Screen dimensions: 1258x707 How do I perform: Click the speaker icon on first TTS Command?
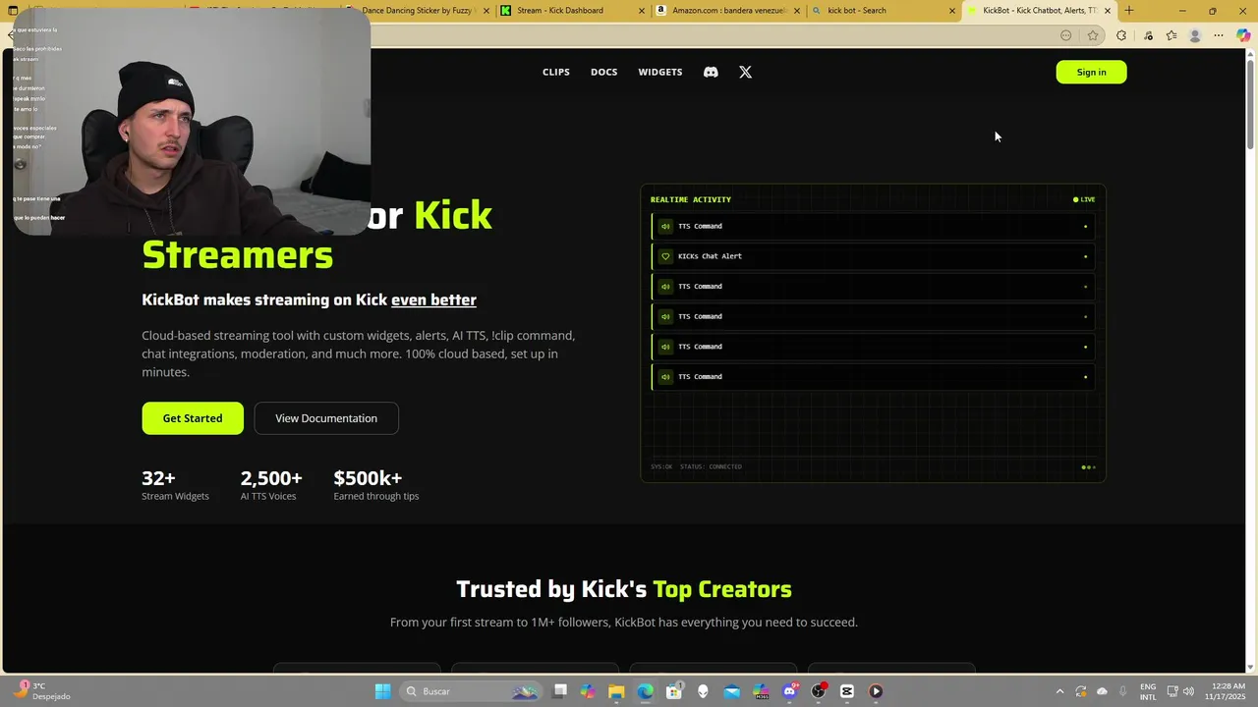tap(665, 226)
